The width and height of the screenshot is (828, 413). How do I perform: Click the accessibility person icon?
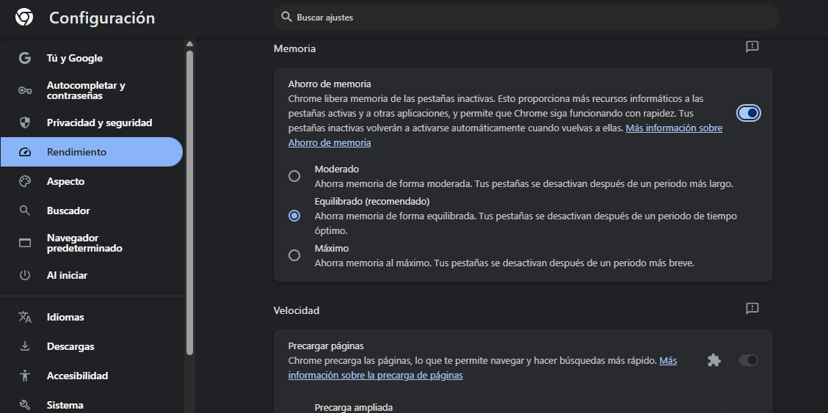[25, 376]
